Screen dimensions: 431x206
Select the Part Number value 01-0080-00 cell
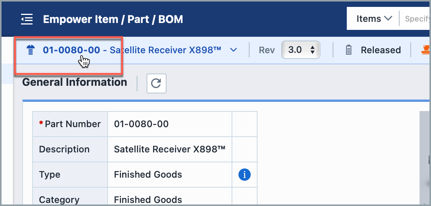141,124
